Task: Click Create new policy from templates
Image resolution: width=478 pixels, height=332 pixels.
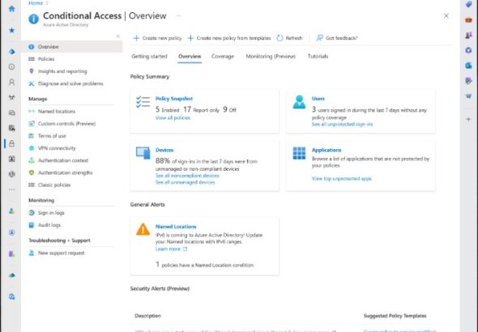Action: (x=229, y=38)
